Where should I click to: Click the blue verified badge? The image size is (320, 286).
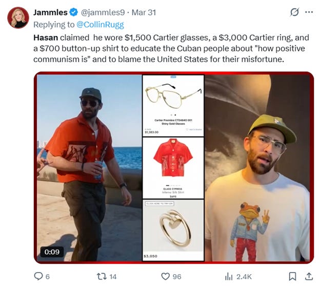74,12
